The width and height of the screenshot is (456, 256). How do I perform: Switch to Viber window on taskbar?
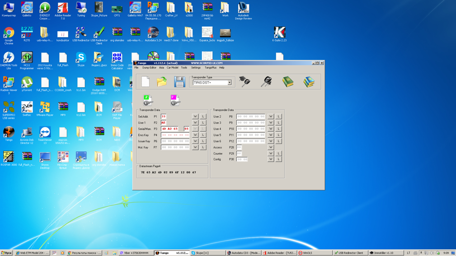tap(136, 253)
